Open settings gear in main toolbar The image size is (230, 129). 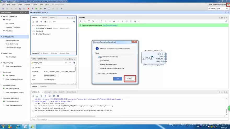(45, 9)
